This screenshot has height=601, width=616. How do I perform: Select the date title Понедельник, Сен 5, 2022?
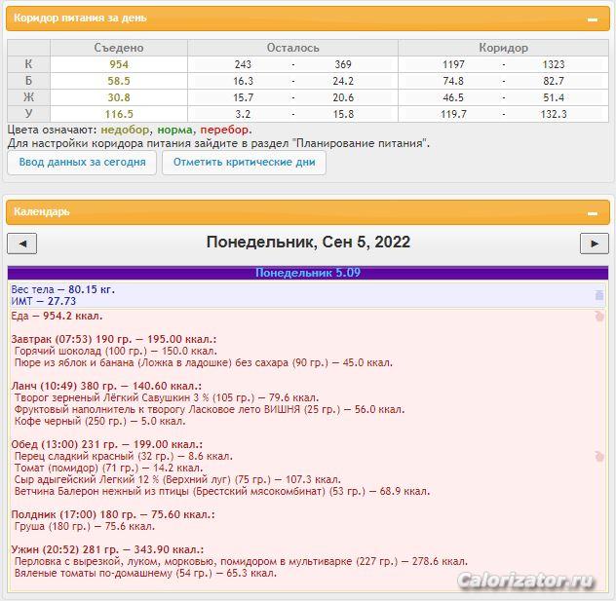(308, 242)
